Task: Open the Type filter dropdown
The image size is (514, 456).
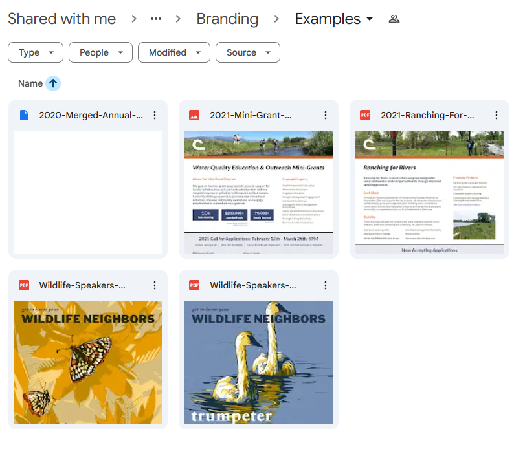Action: (x=36, y=52)
